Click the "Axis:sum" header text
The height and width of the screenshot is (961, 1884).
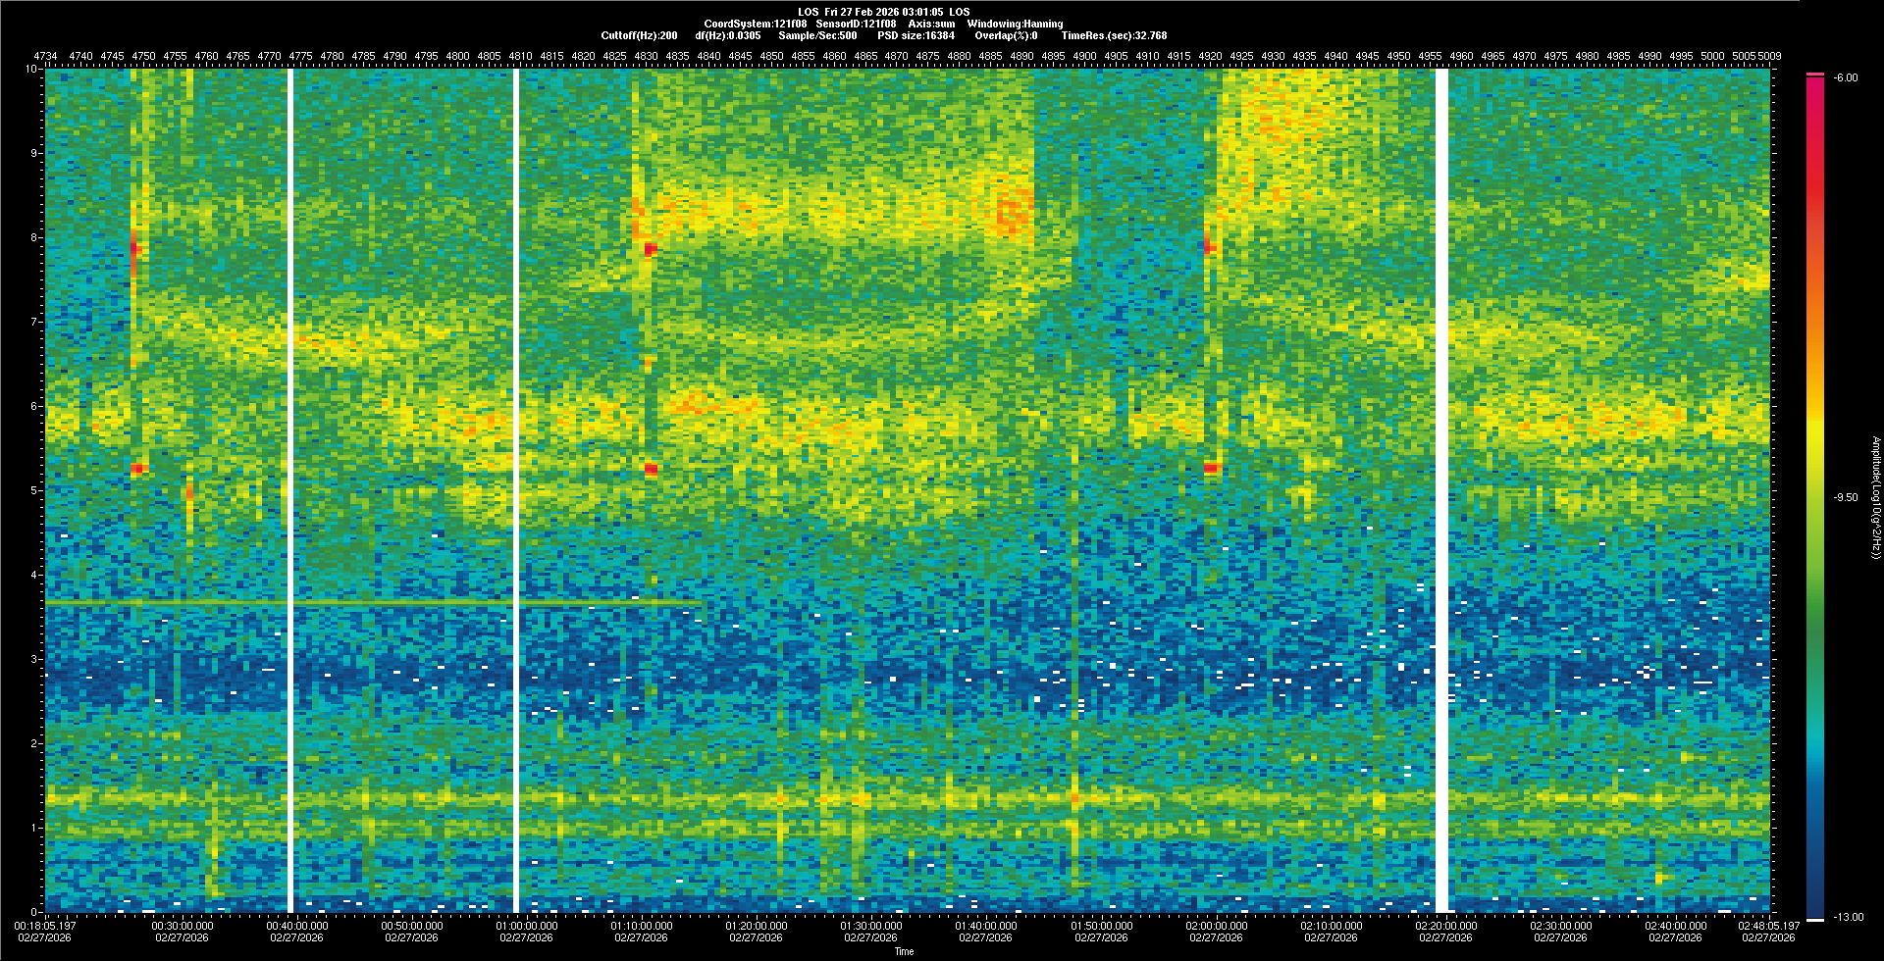pos(932,24)
